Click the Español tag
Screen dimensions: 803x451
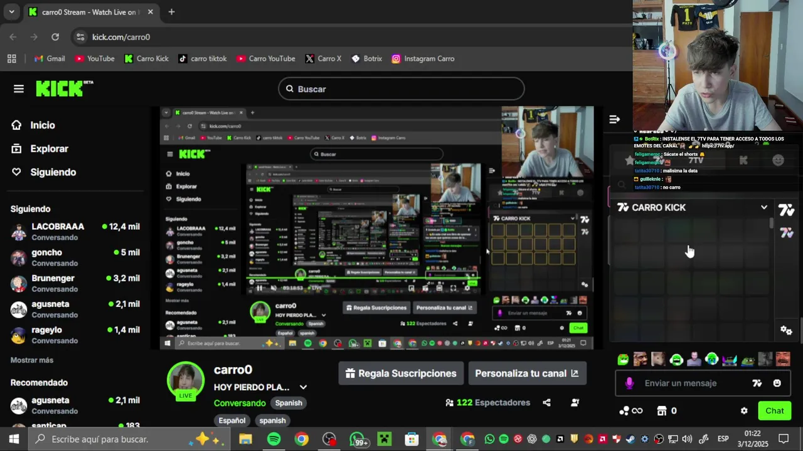pos(232,420)
